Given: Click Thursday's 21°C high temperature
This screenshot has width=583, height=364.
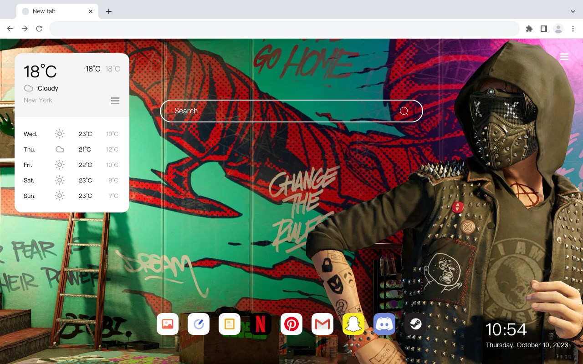Looking at the screenshot, I should coord(85,149).
